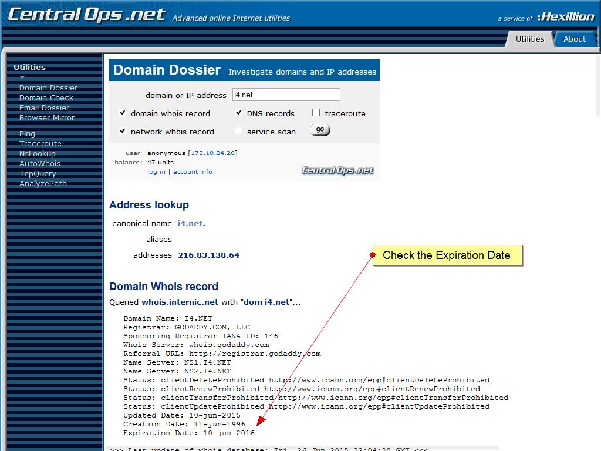Open the Ping utility link
The width and height of the screenshot is (601, 451).
27,134
